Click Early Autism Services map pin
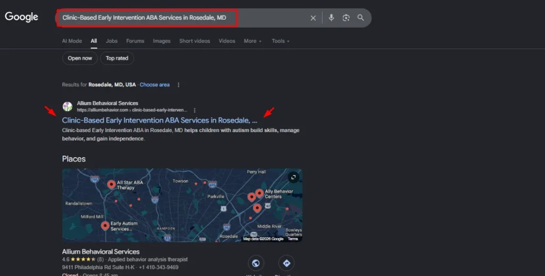This screenshot has height=276, width=545. click(x=105, y=226)
